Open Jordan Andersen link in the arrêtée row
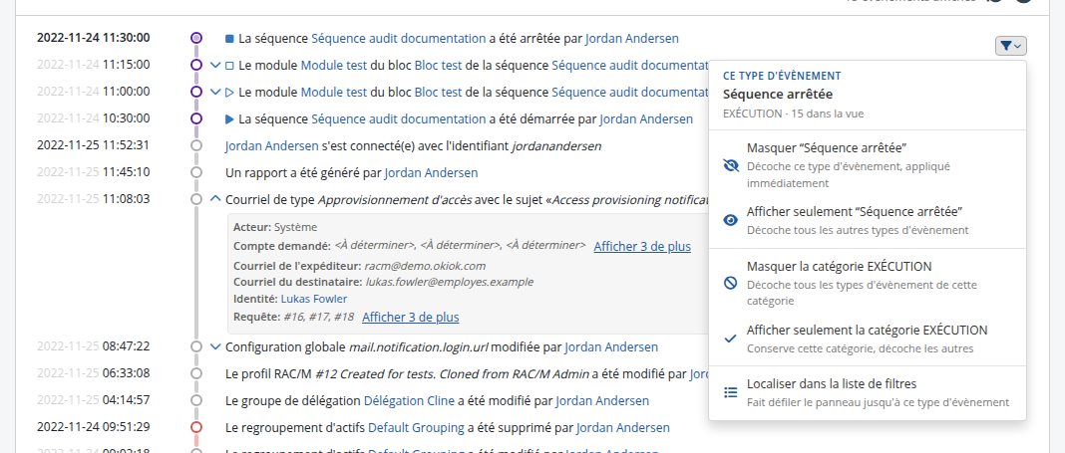The height and width of the screenshot is (453, 1065). 631,39
